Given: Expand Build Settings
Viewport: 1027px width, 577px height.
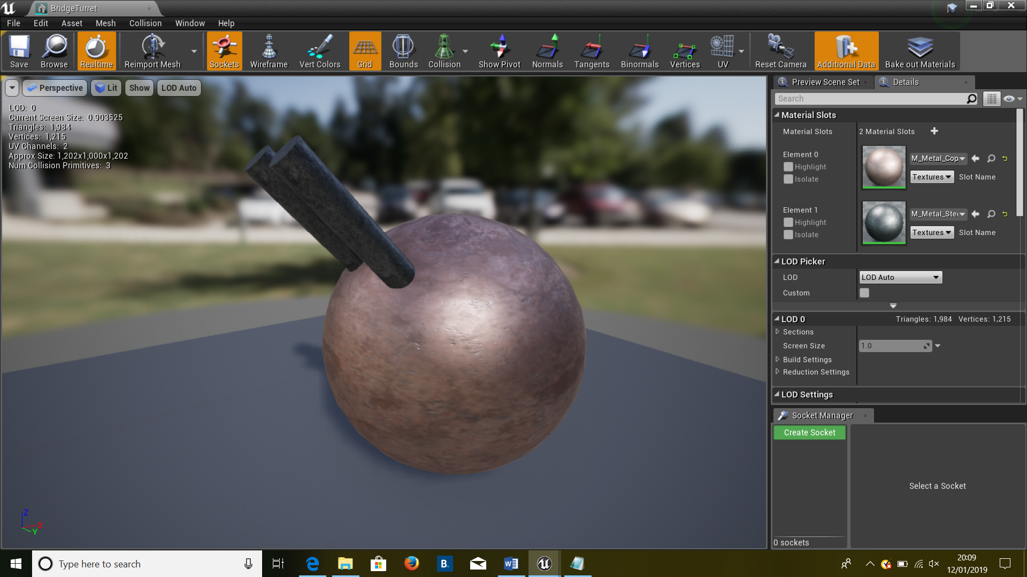Looking at the screenshot, I should tap(777, 360).
